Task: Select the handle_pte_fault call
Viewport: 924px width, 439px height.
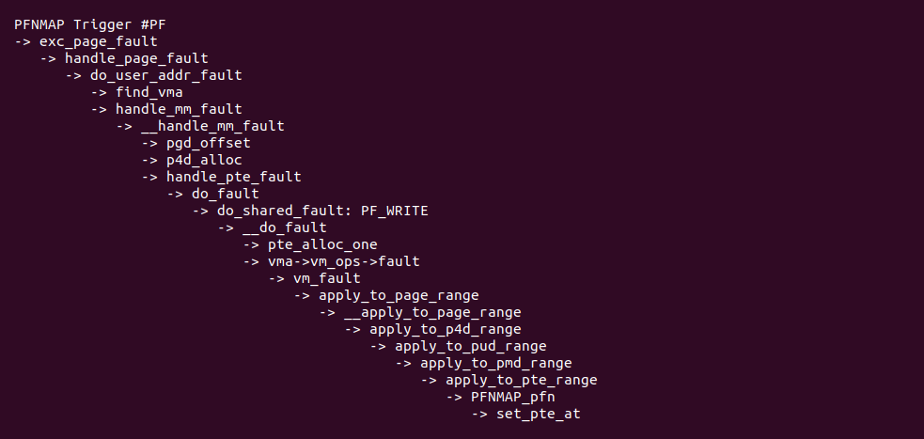Action: pyautogui.click(x=234, y=177)
